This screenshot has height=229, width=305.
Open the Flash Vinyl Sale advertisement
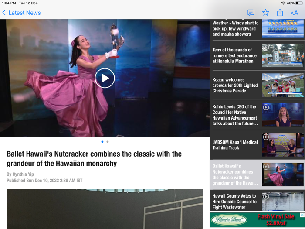pyautogui.click(x=257, y=220)
